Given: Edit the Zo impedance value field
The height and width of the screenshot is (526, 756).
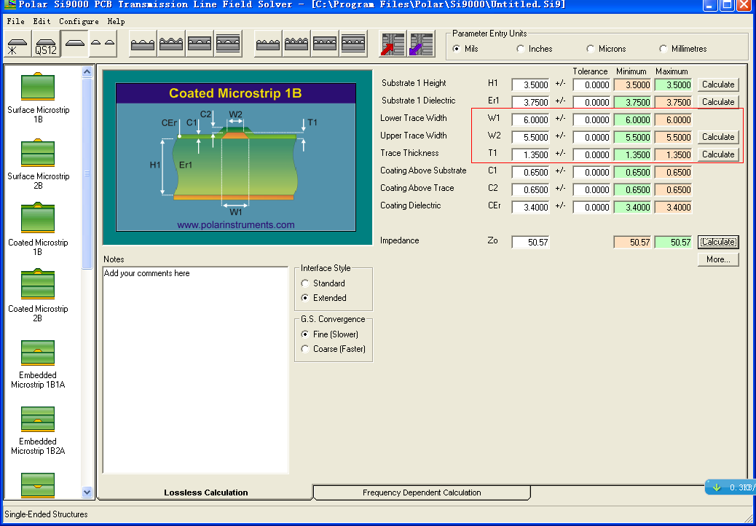Looking at the screenshot, I should pos(530,242).
